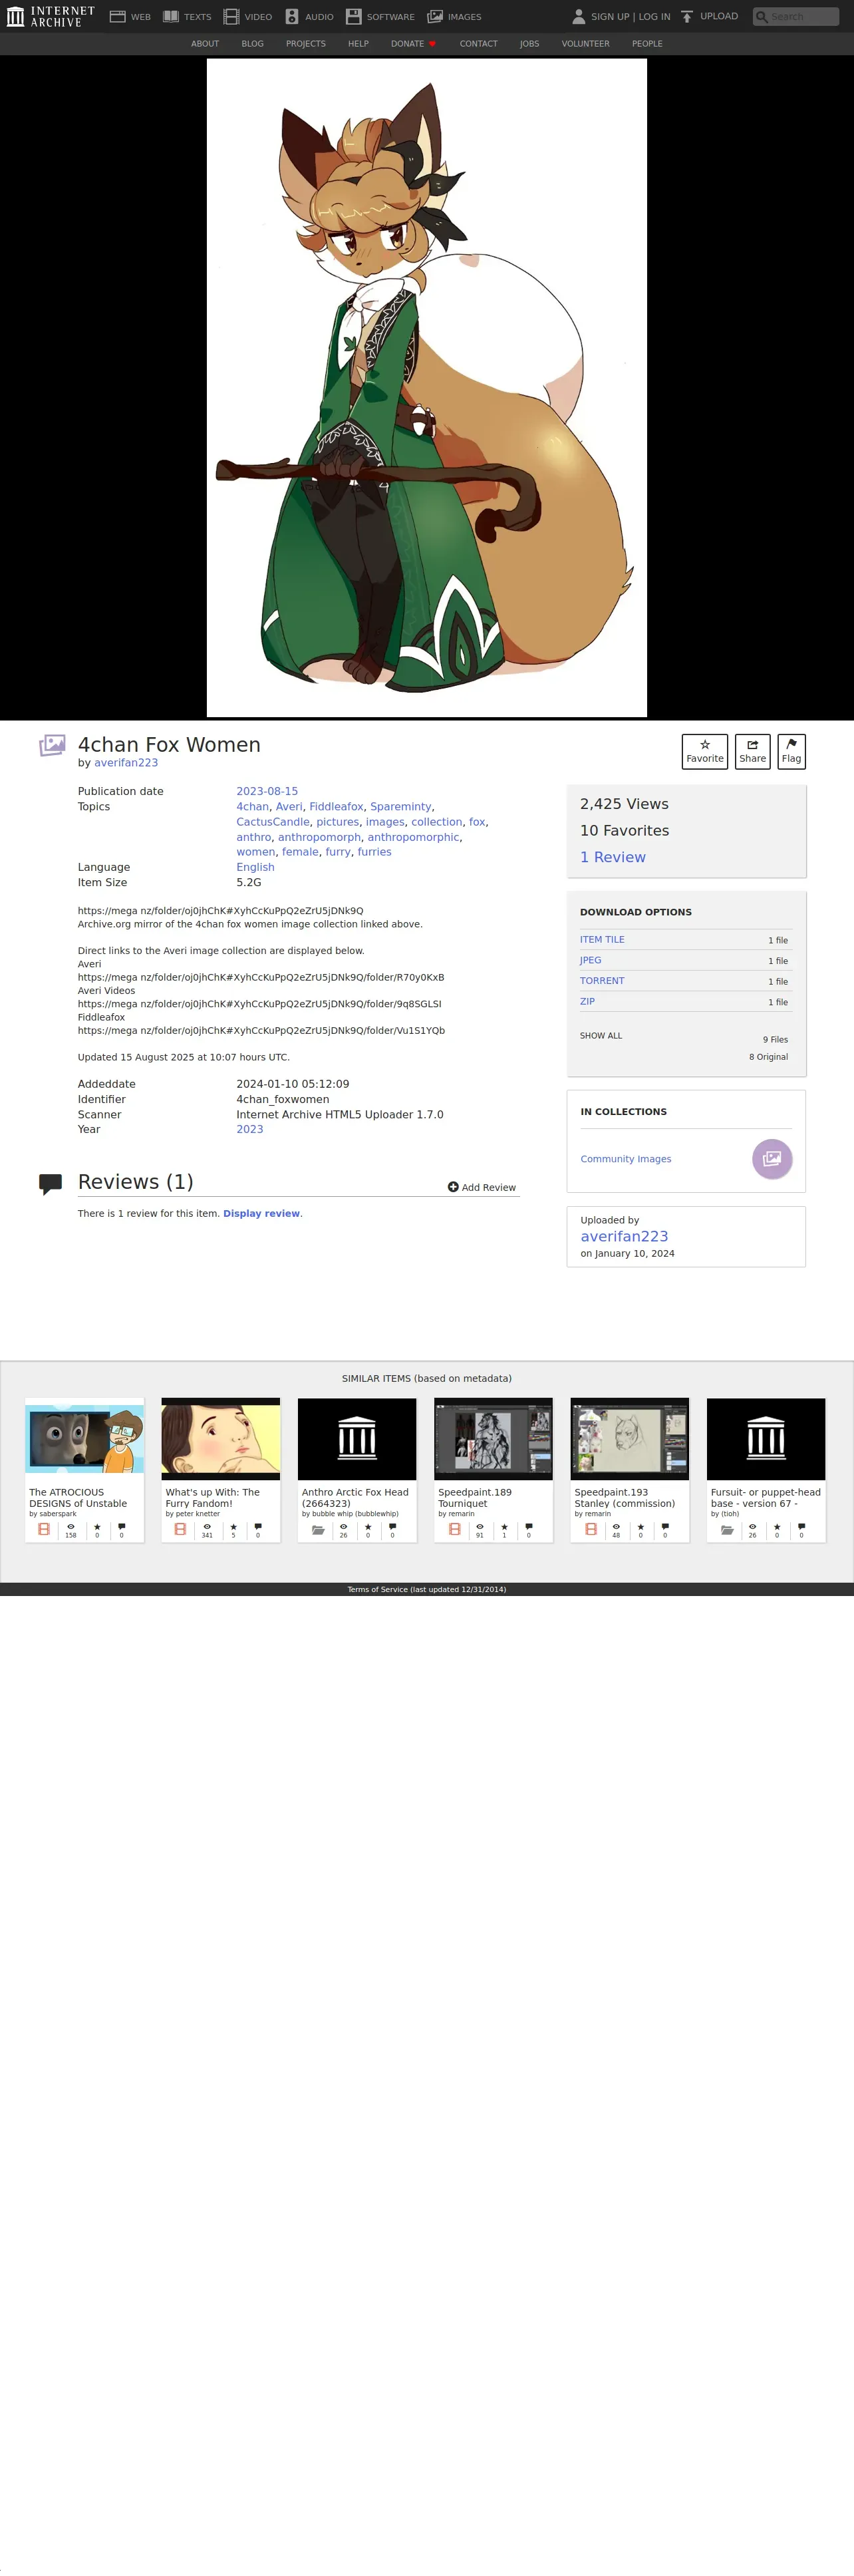The image size is (854, 2576).
Task: Click the Terms of Service footer link
Action: (427, 1590)
